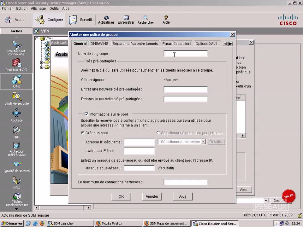Open the Outils menu
Screen dimensions: 303x227
pos(54,9)
